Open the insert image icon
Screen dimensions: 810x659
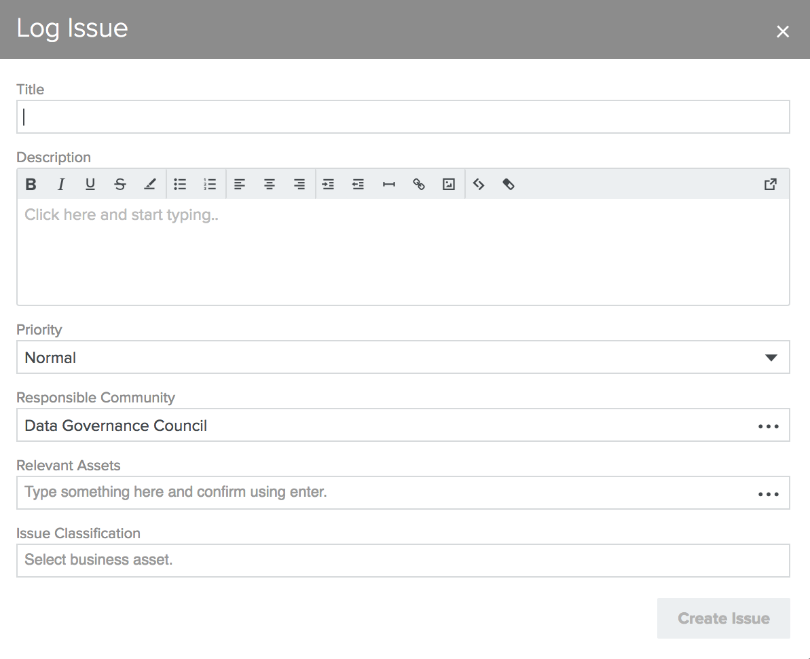448,184
